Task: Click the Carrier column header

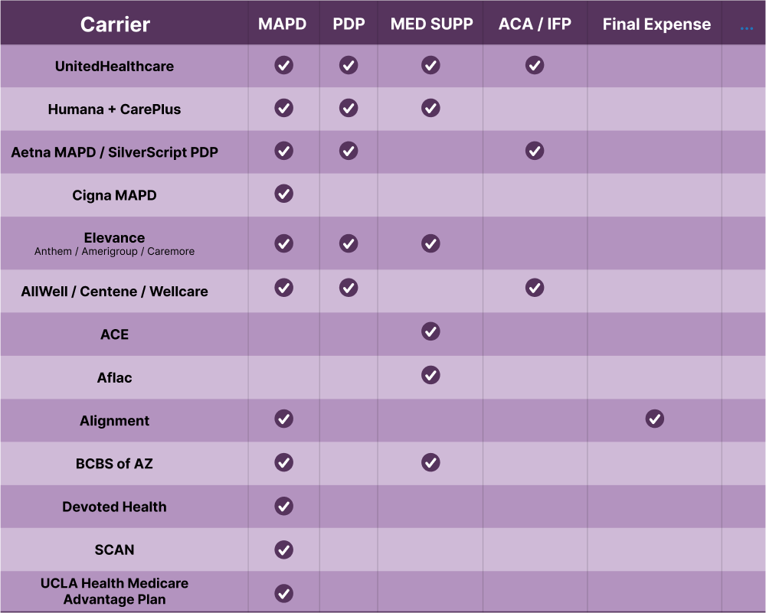Action: pos(114,24)
